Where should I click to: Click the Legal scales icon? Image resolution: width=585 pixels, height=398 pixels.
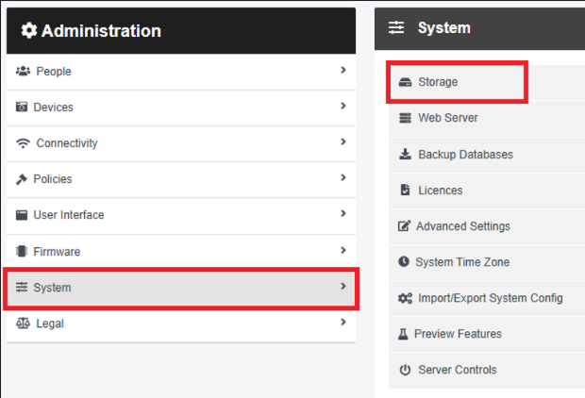pyautogui.click(x=24, y=323)
